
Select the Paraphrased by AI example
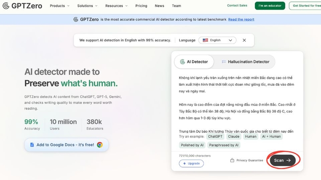point(223,145)
